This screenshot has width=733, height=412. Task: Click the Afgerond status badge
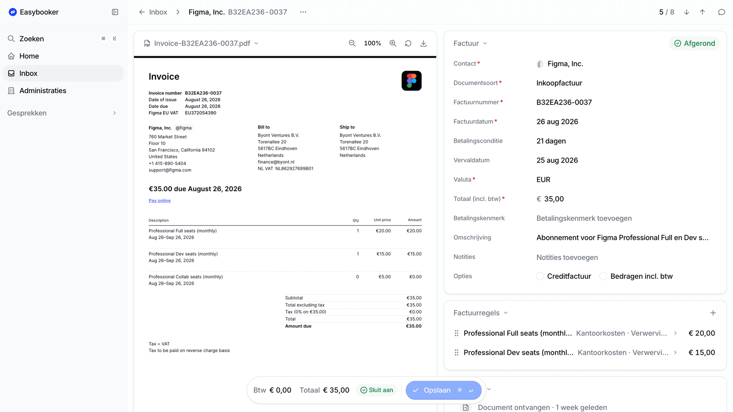(x=694, y=43)
